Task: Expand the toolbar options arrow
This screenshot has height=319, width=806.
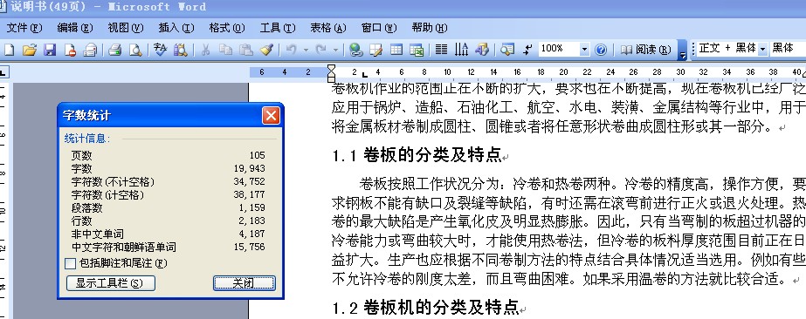Action: click(682, 51)
